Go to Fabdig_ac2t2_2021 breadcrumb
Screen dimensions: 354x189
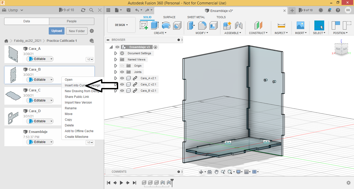[28, 41]
